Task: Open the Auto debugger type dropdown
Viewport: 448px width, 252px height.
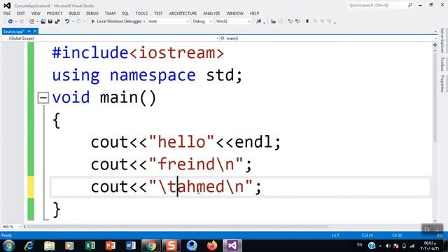Action: pos(169,22)
